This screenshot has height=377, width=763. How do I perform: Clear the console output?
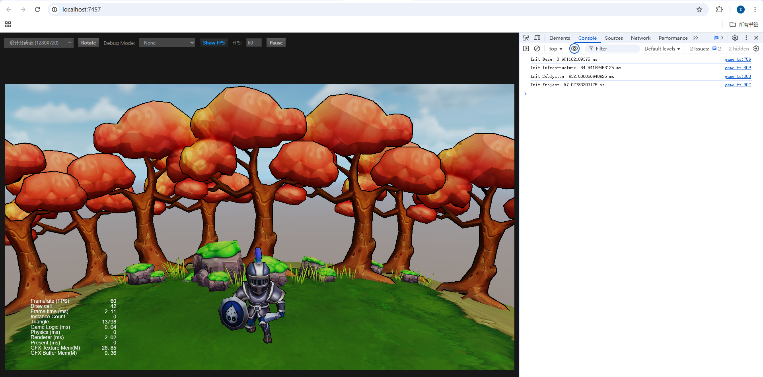(537, 48)
